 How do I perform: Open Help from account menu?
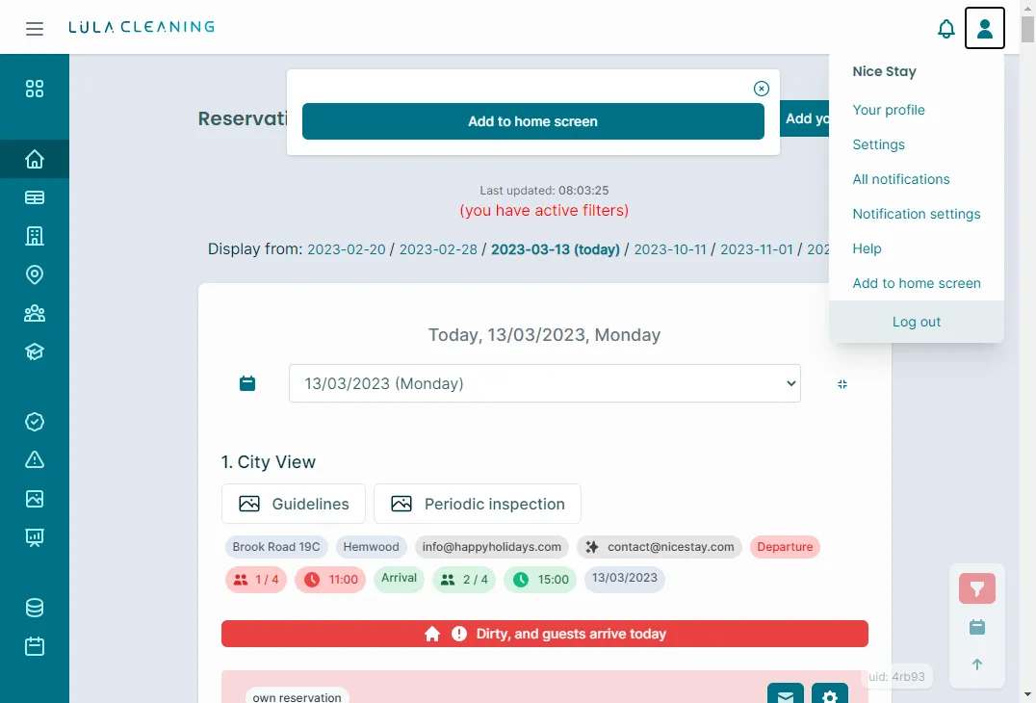pos(867,248)
